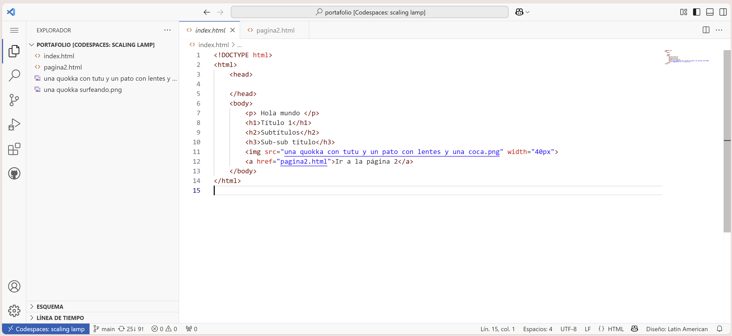
Task: Click the forwarded ports status item
Action: (192, 329)
